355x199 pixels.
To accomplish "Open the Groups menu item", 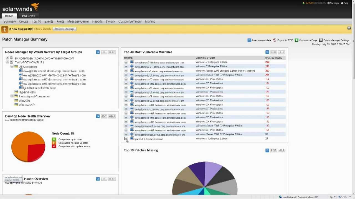I will [x=24, y=22].
